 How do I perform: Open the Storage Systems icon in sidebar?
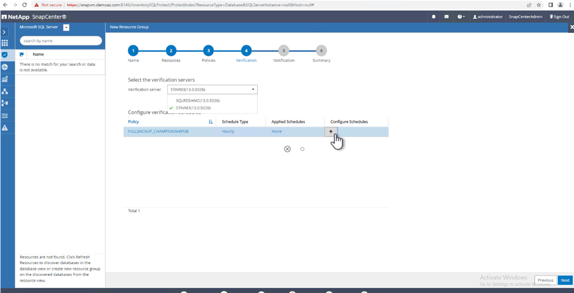click(4, 103)
